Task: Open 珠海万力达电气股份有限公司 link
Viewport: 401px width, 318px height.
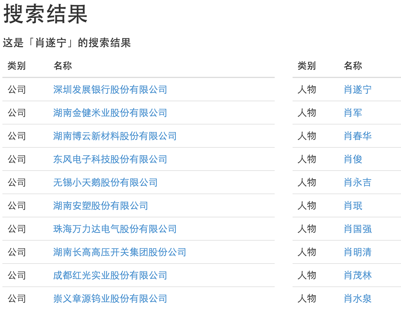Action: pyautogui.click(x=115, y=229)
